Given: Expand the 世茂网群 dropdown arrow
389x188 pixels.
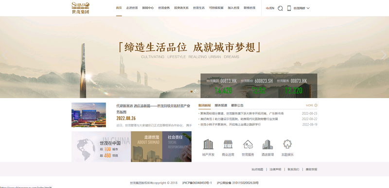Looking at the screenshot, I should (x=308, y=8).
